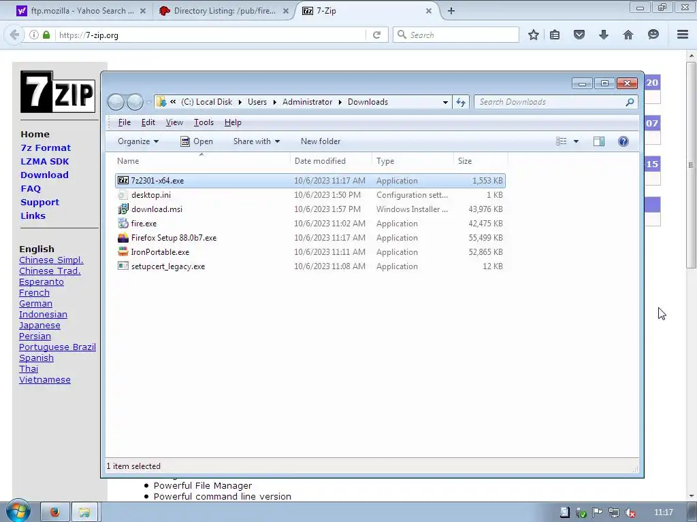Click the download.msi installer icon
This screenshot has height=522, width=697.
coord(123,209)
